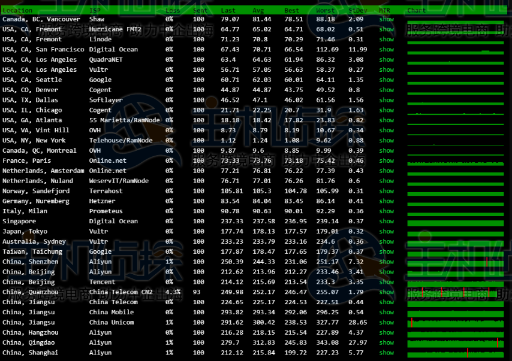Click show for Japan, Tokyo Vultr
This screenshot has height=361, width=512.
pos(386,231)
